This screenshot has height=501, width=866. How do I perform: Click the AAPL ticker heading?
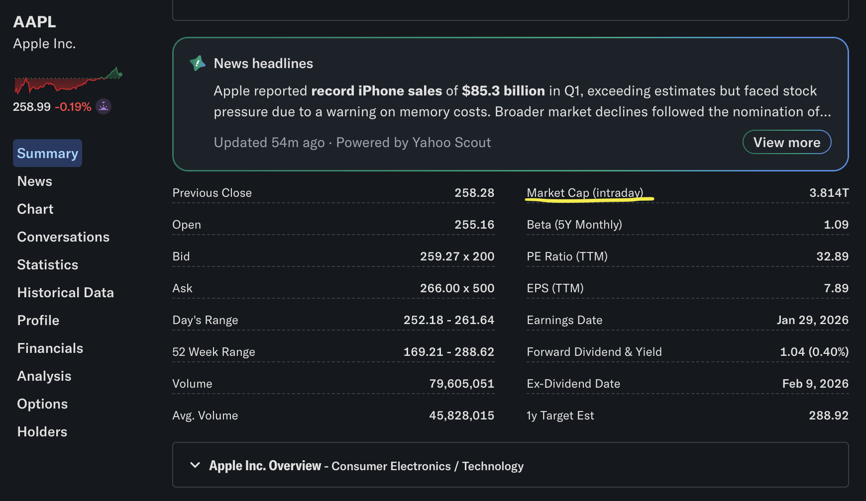click(x=34, y=22)
